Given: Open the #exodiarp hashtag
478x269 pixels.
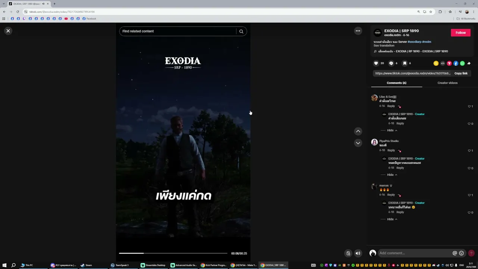Looking at the screenshot, I should (x=414, y=42).
